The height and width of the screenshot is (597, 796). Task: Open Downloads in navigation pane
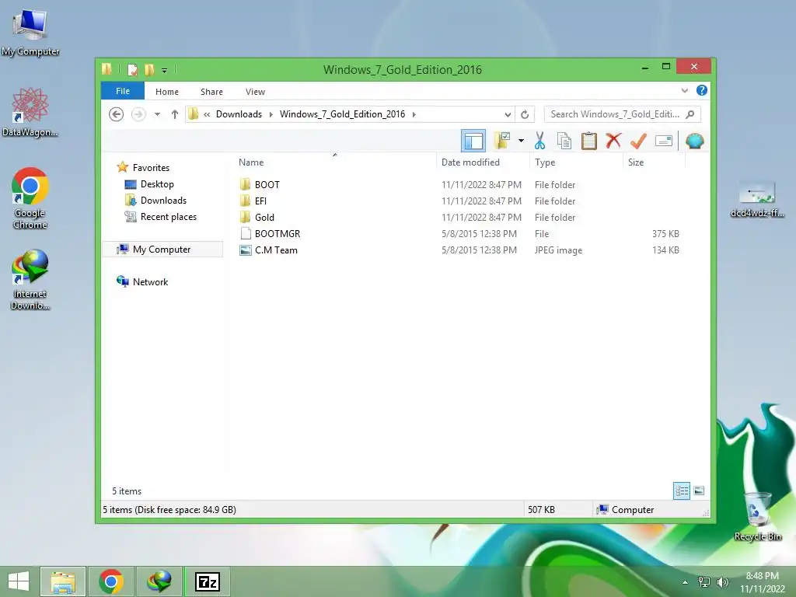click(x=163, y=201)
